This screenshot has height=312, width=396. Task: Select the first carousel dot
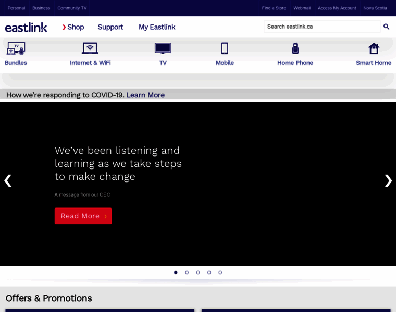coord(176,272)
